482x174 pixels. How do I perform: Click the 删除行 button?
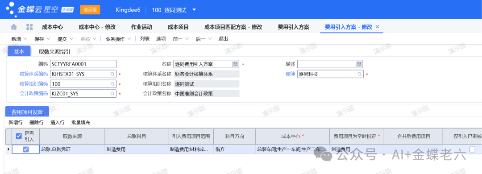point(37,122)
